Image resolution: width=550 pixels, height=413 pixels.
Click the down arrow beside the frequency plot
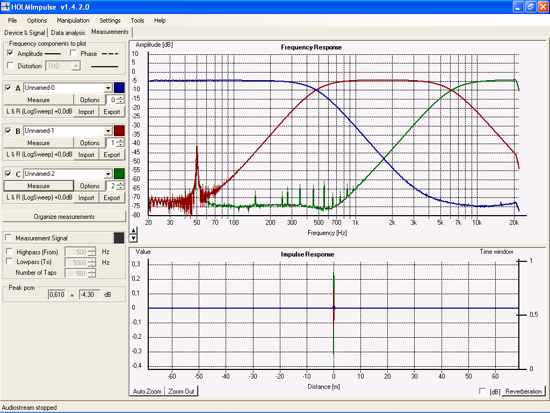(x=133, y=238)
